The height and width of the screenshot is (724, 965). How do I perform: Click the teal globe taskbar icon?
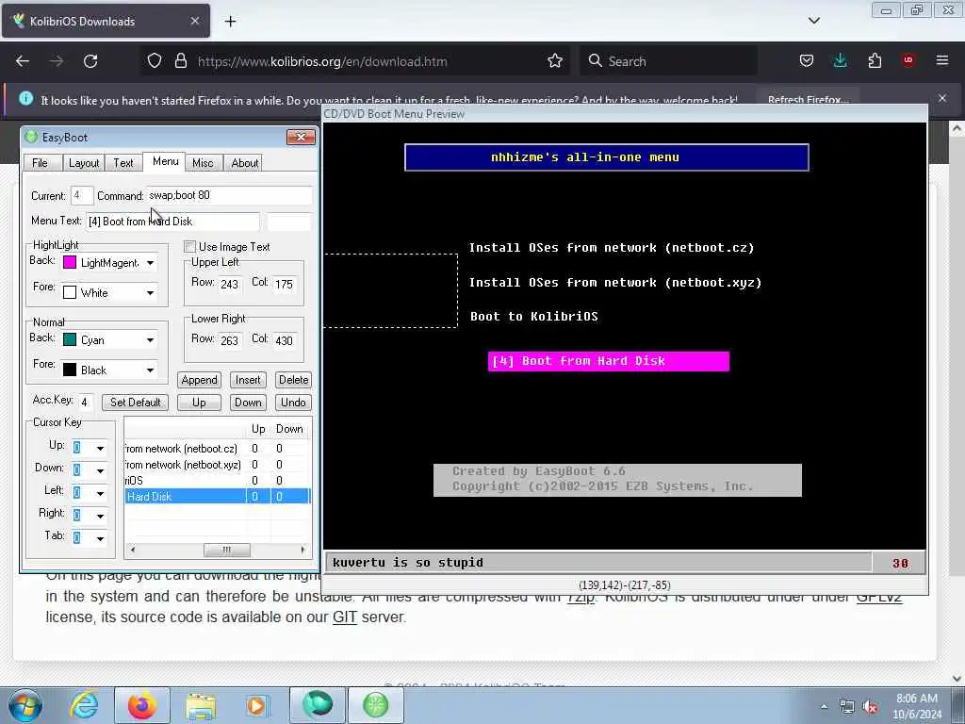(317, 705)
